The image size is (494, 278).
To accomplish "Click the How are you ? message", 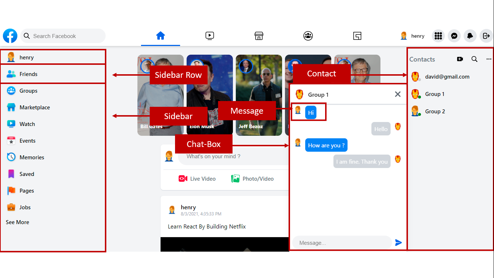I will 326,145.
